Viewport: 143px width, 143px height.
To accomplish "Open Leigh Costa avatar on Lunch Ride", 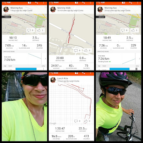I will click(53, 80).
